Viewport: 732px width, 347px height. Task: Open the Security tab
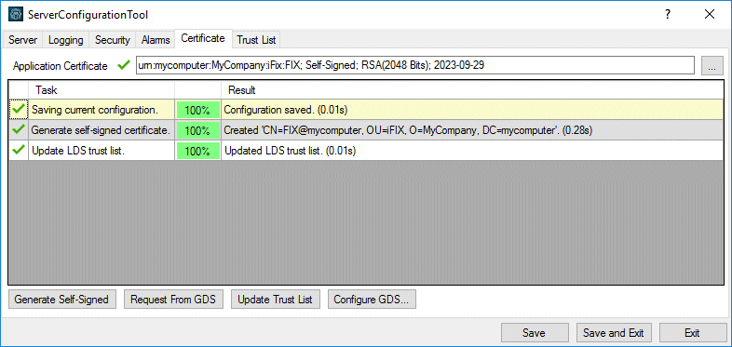tap(113, 40)
